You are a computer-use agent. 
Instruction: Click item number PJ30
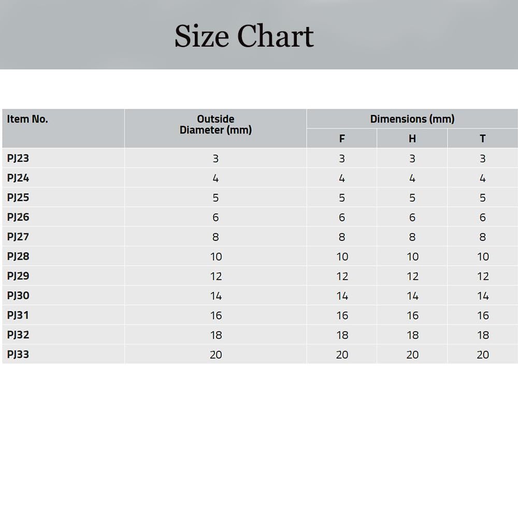pos(18,296)
